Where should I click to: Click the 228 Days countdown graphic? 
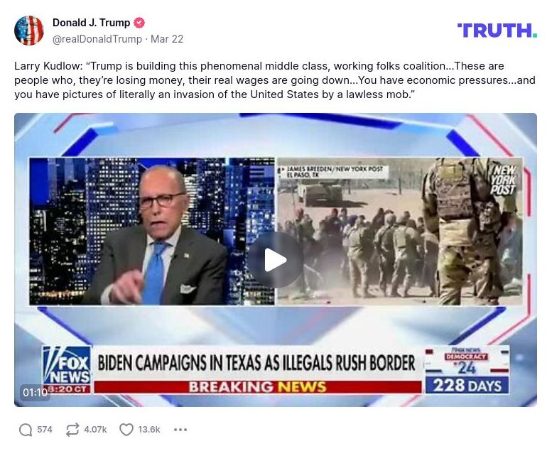[467, 385]
